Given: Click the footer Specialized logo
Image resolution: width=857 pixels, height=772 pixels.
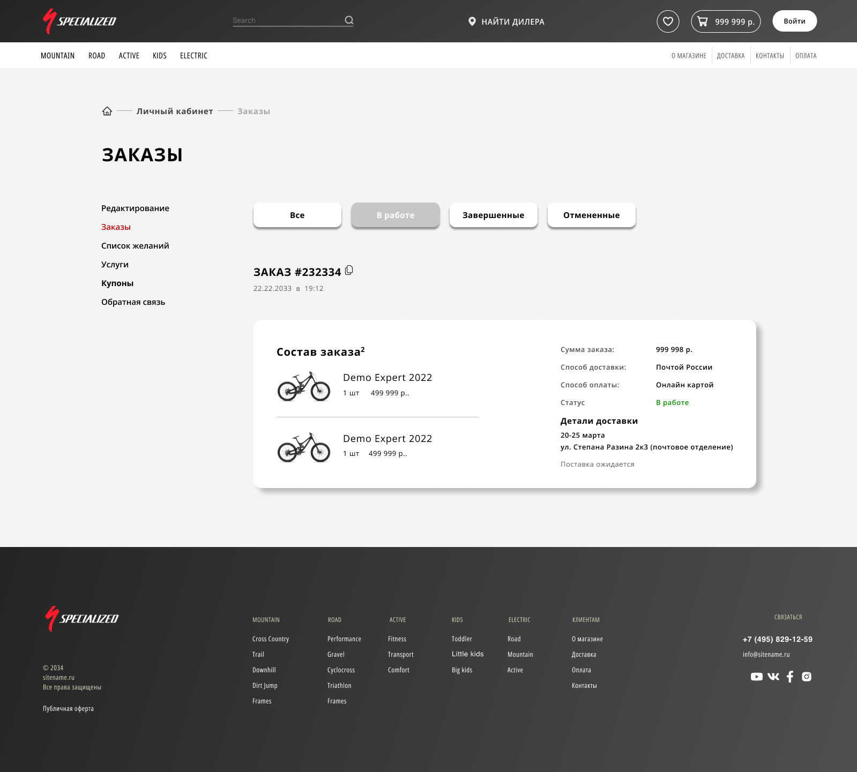Looking at the screenshot, I should [x=82, y=619].
